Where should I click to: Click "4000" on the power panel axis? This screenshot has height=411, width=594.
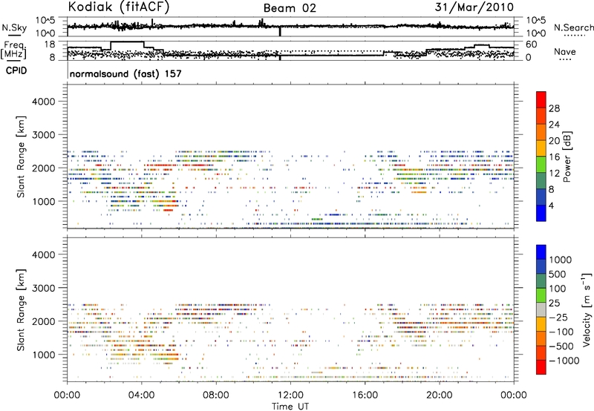tap(44, 102)
